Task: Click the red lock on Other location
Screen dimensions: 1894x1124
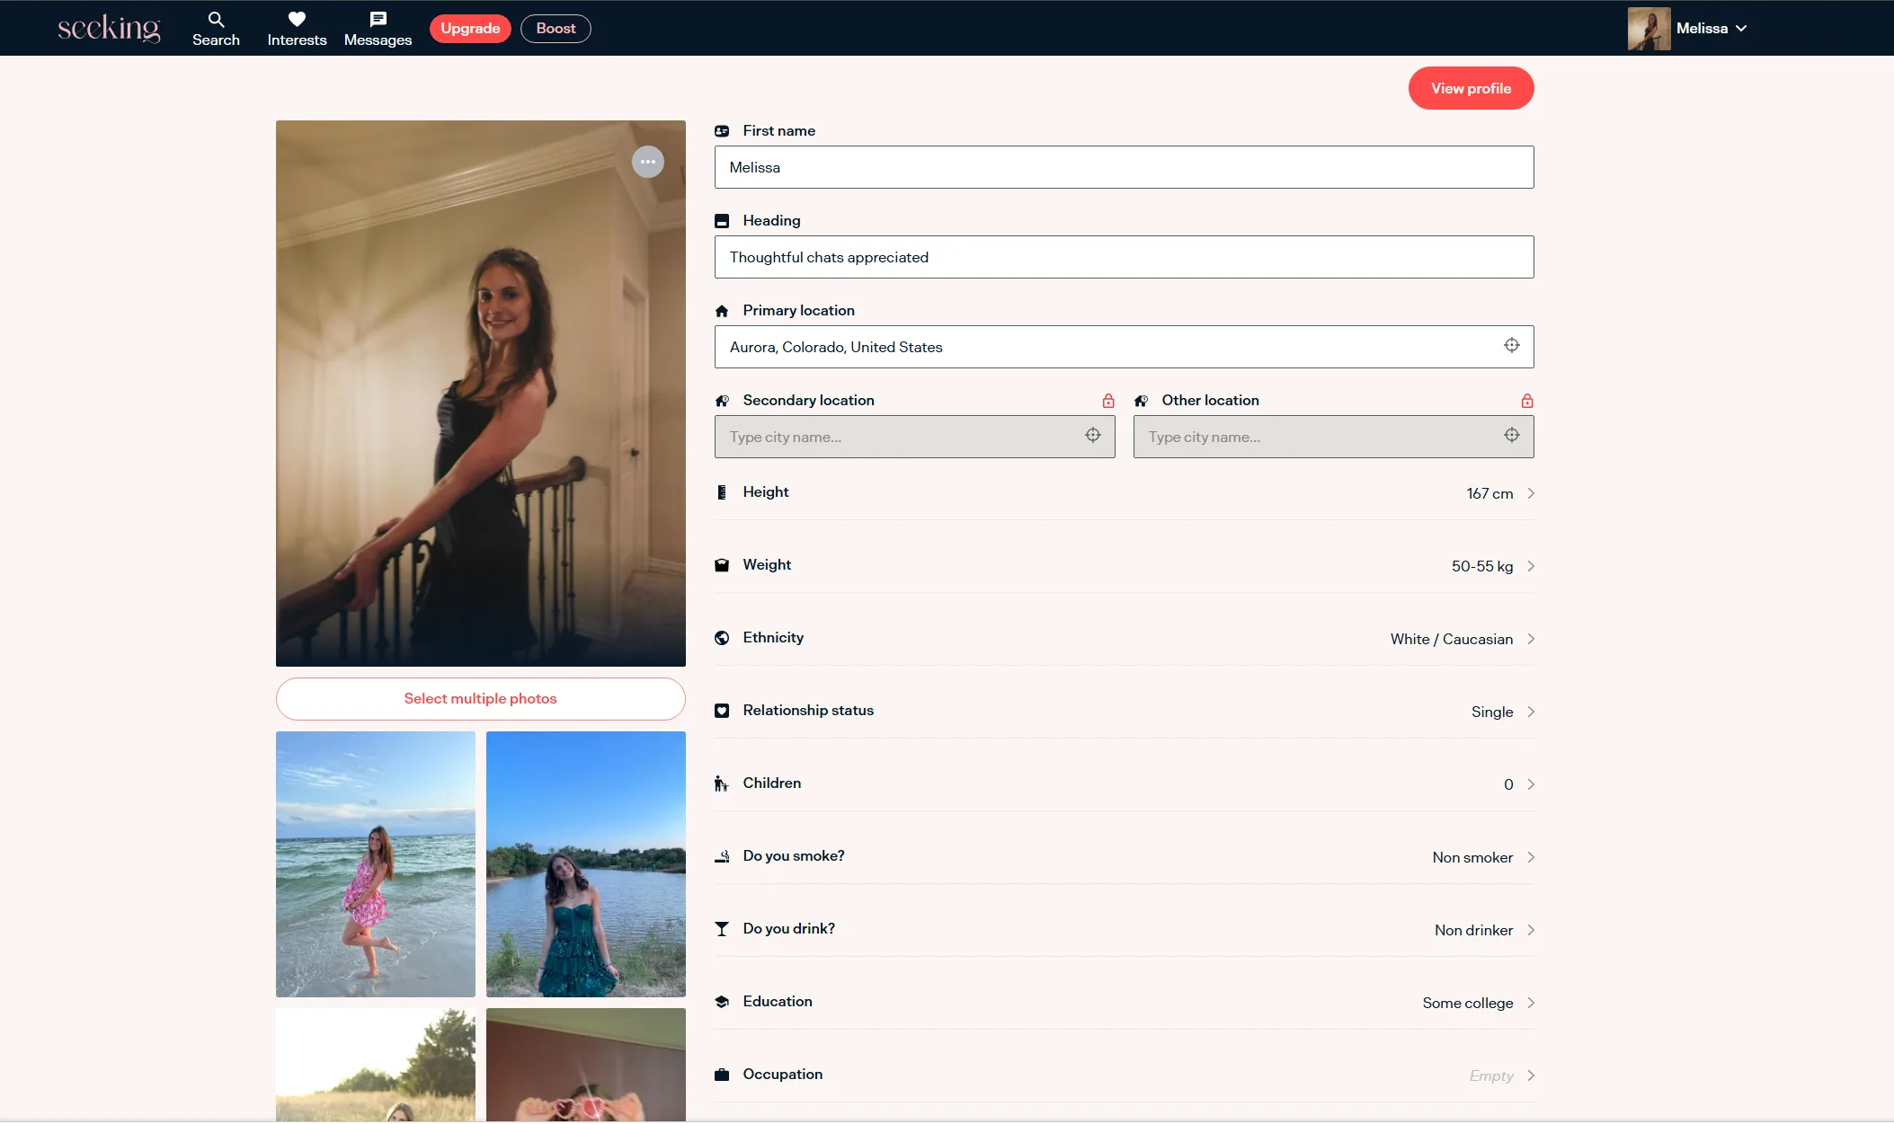Action: pos(1526,401)
